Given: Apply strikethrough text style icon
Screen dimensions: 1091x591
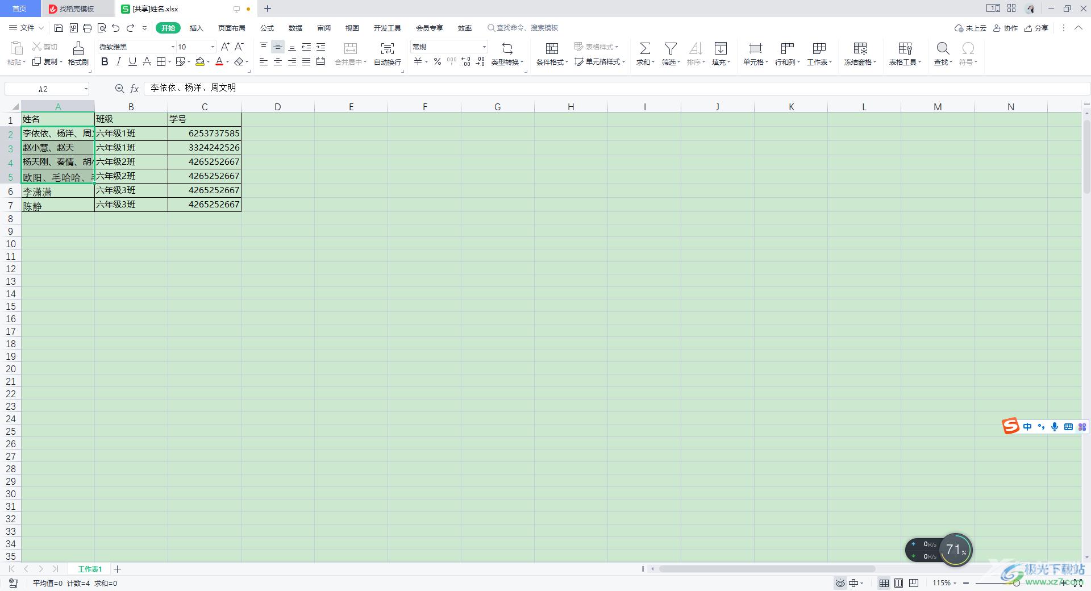Looking at the screenshot, I should [x=147, y=61].
